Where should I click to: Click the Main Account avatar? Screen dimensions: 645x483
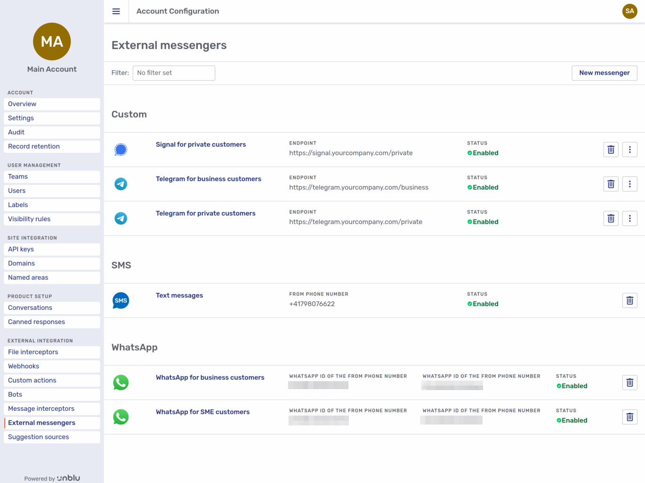[51, 42]
